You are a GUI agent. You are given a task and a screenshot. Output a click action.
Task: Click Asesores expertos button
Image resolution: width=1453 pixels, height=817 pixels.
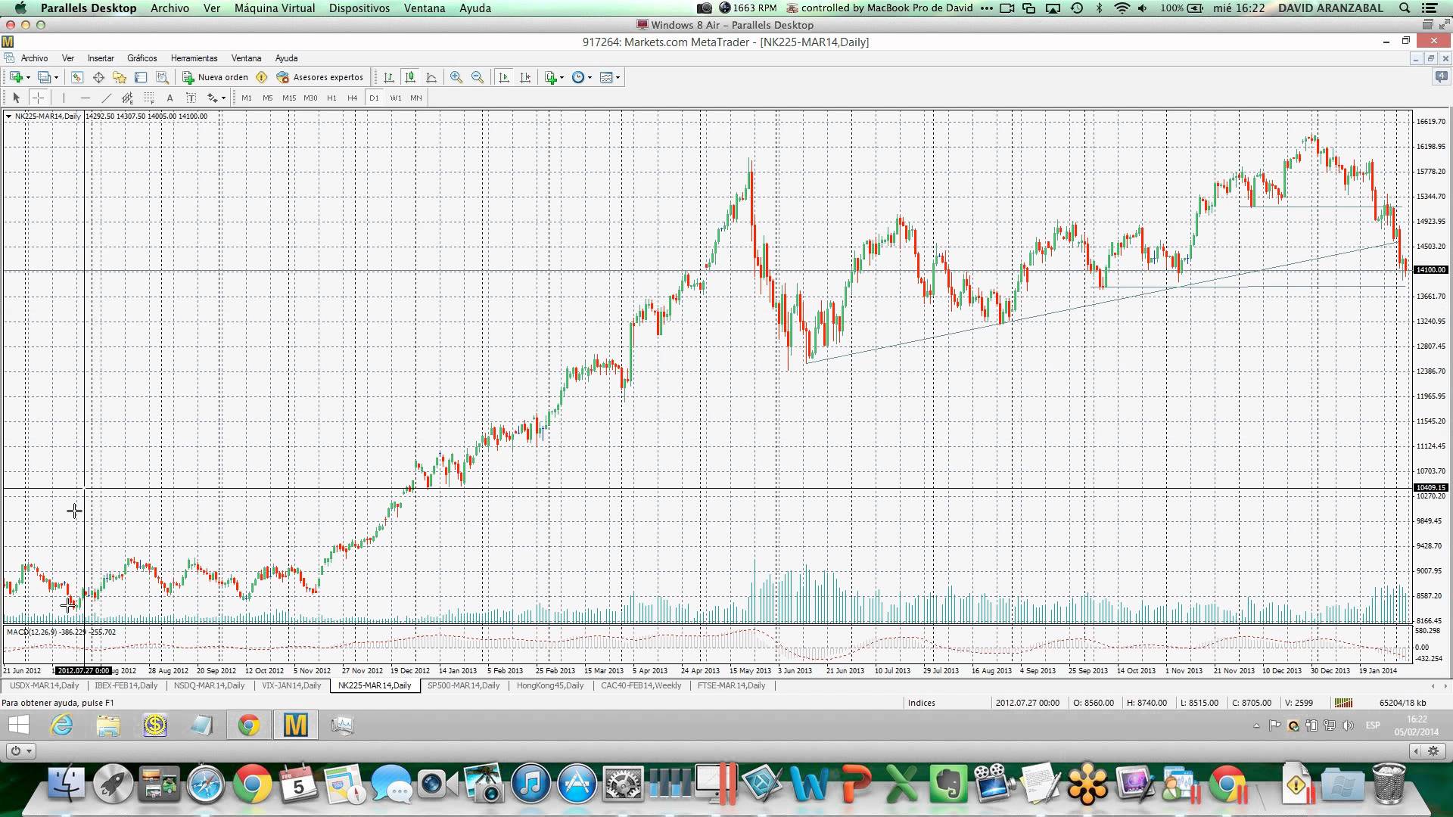(320, 77)
